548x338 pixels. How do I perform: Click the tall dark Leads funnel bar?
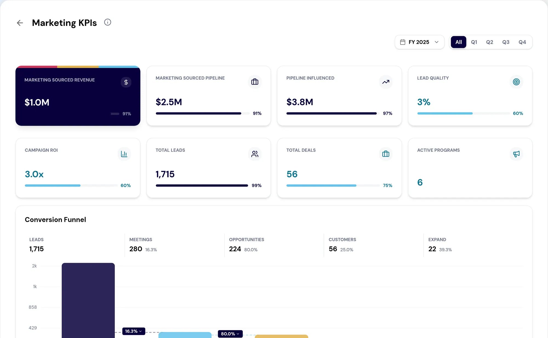[x=88, y=300]
